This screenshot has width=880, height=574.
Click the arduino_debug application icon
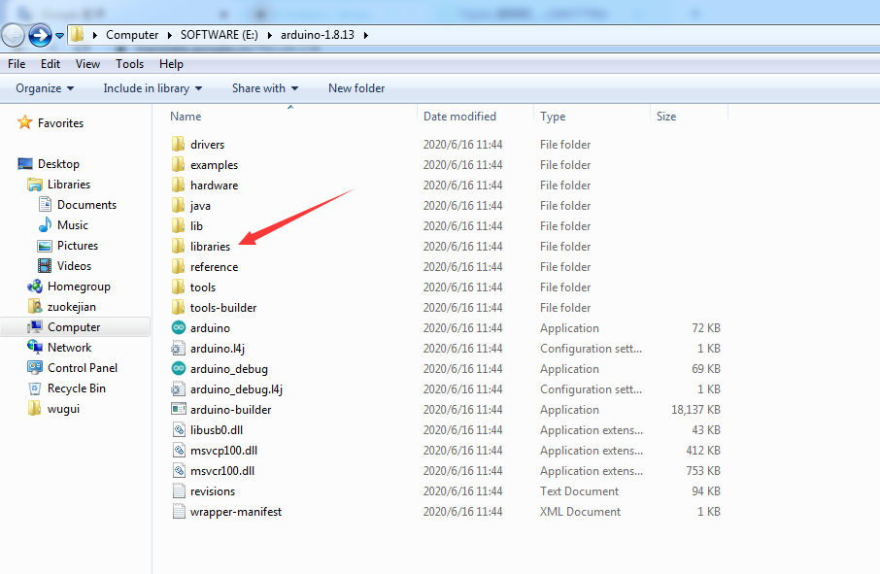(179, 369)
